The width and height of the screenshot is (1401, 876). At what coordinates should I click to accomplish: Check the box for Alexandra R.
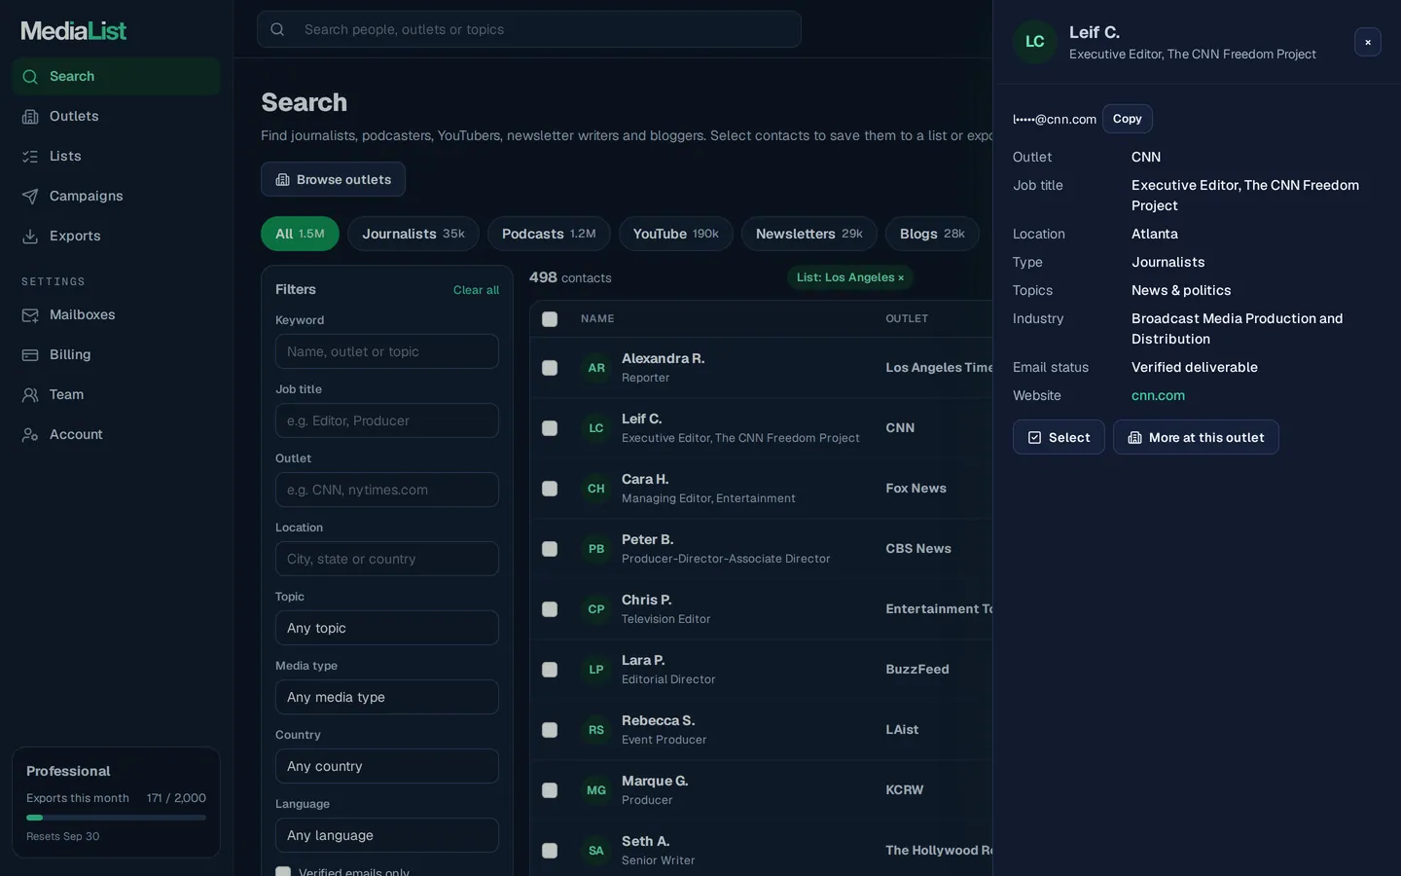pyautogui.click(x=550, y=368)
